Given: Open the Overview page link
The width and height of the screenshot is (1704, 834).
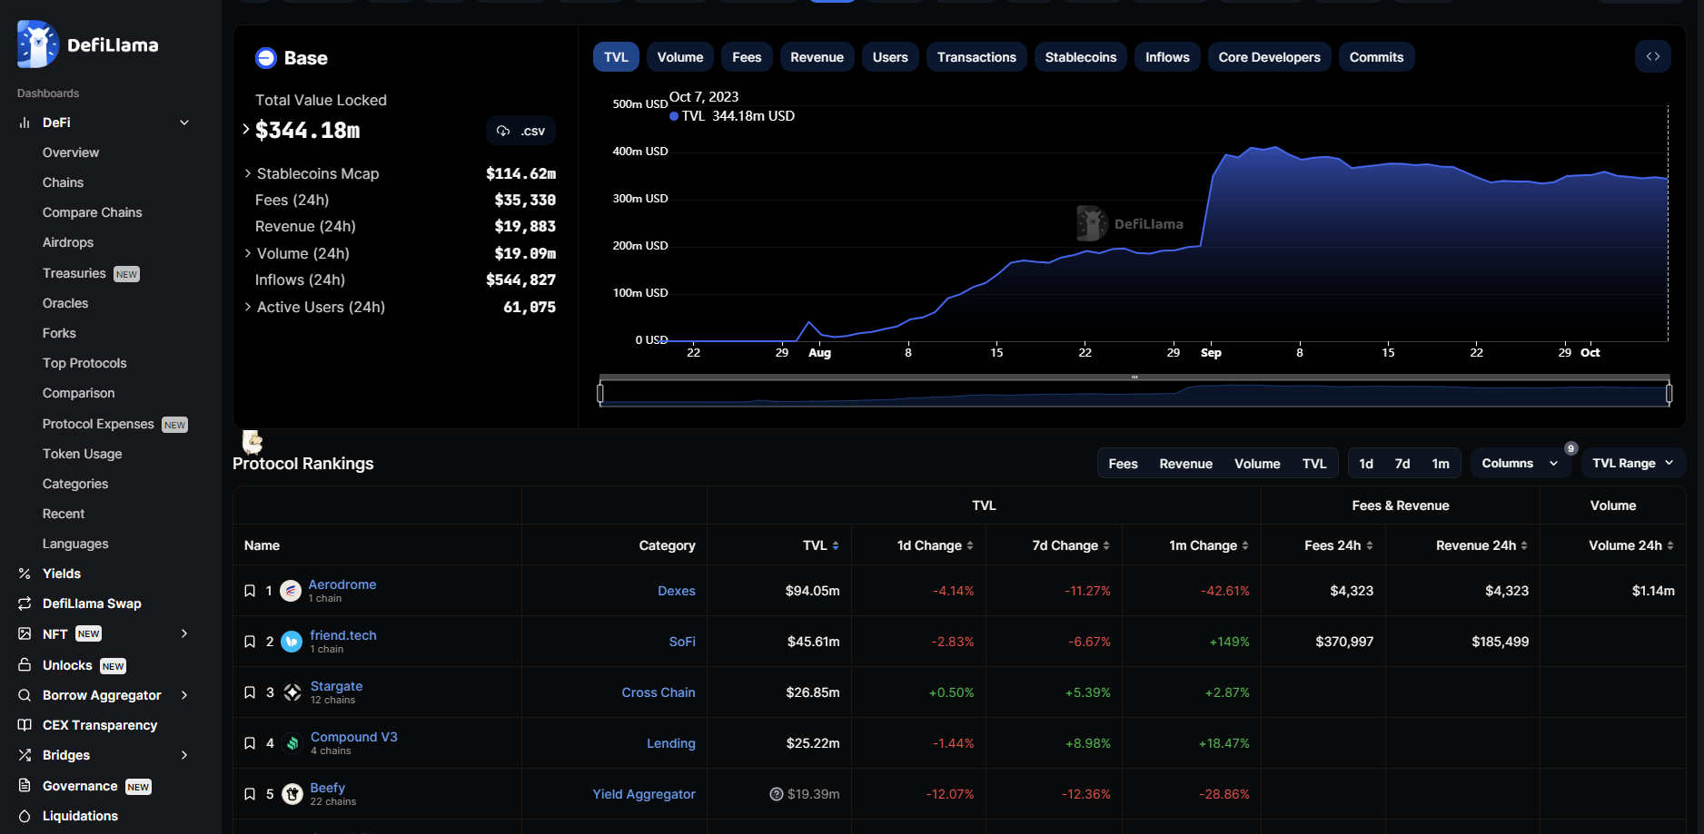Looking at the screenshot, I should pos(71,152).
